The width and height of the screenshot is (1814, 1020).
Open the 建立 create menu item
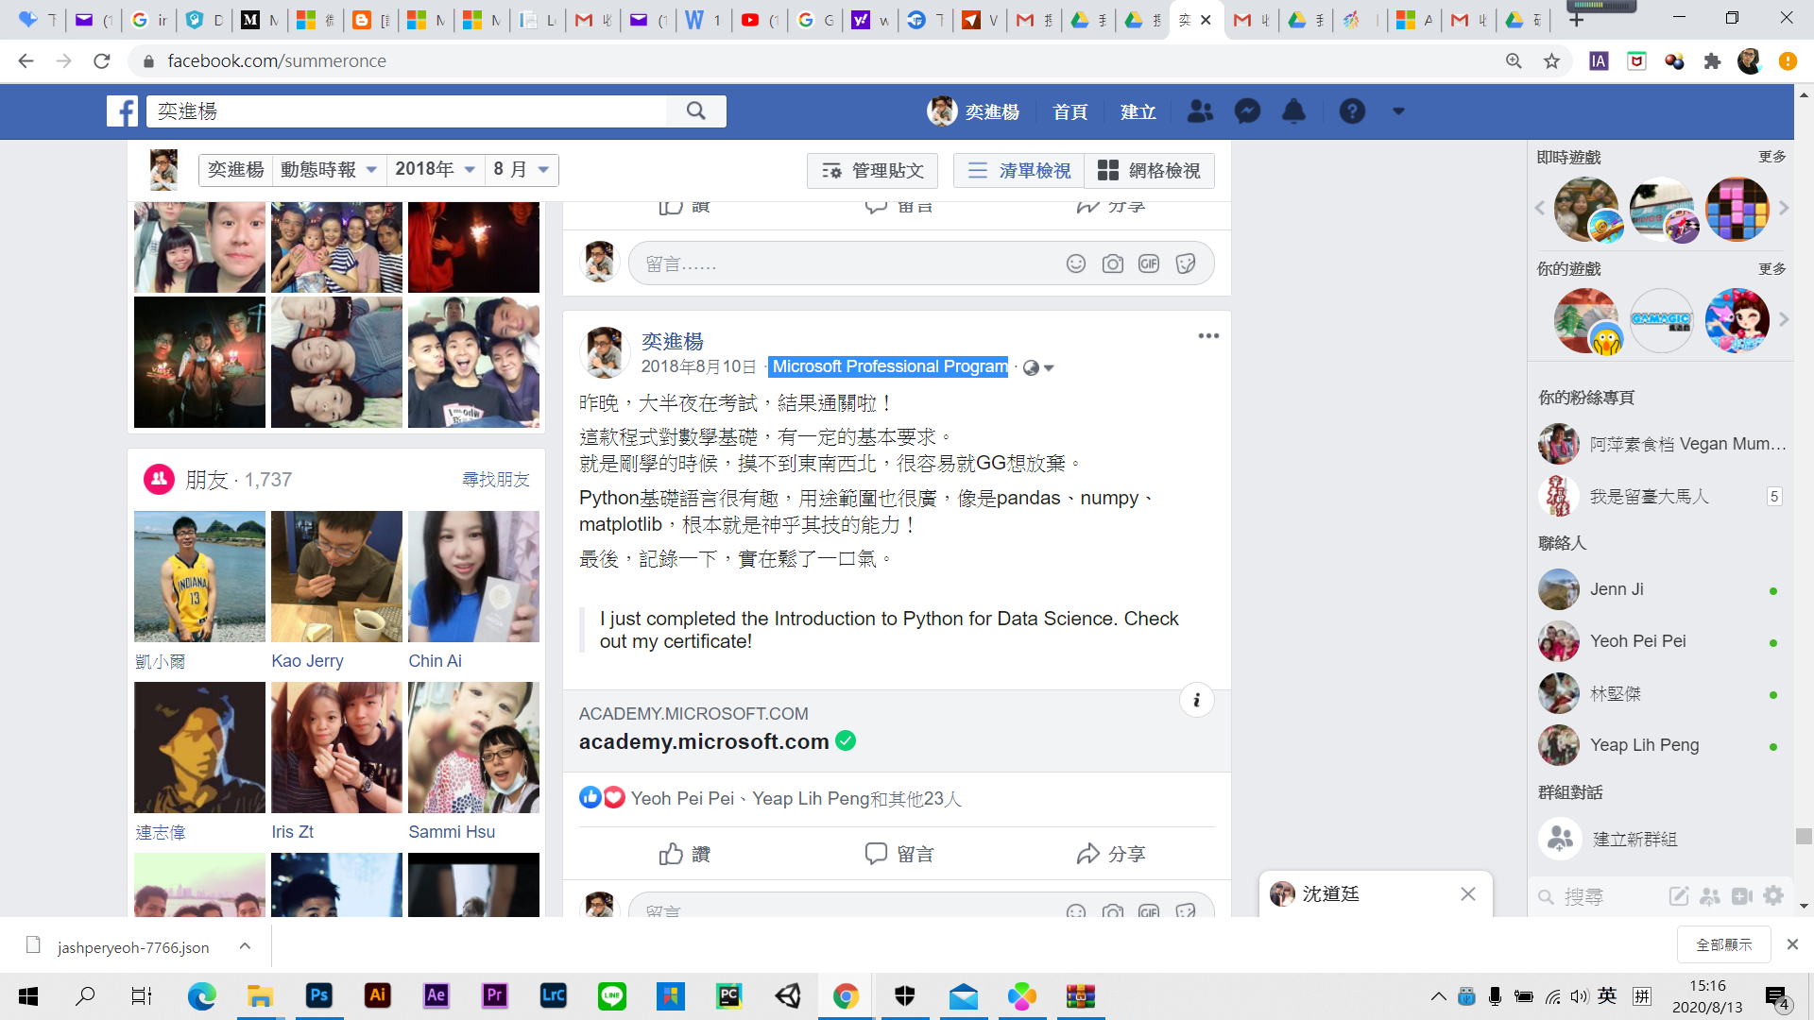1138,112
